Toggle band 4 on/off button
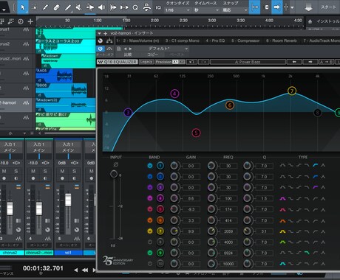 tap(149, 198)
